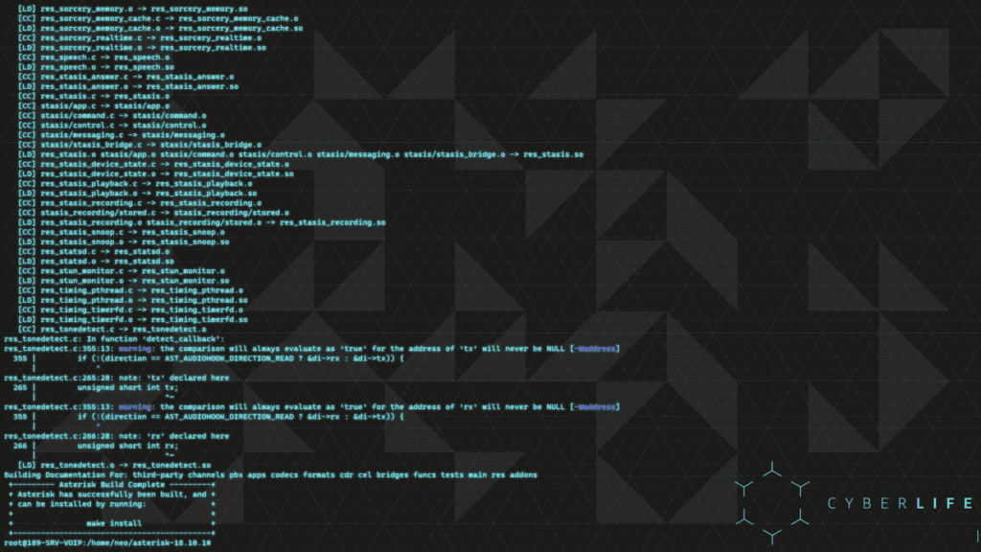Screen dimensions: 981x552
Task: Click the warning line mentioning 'tx' address
Action: coord(311,348)
